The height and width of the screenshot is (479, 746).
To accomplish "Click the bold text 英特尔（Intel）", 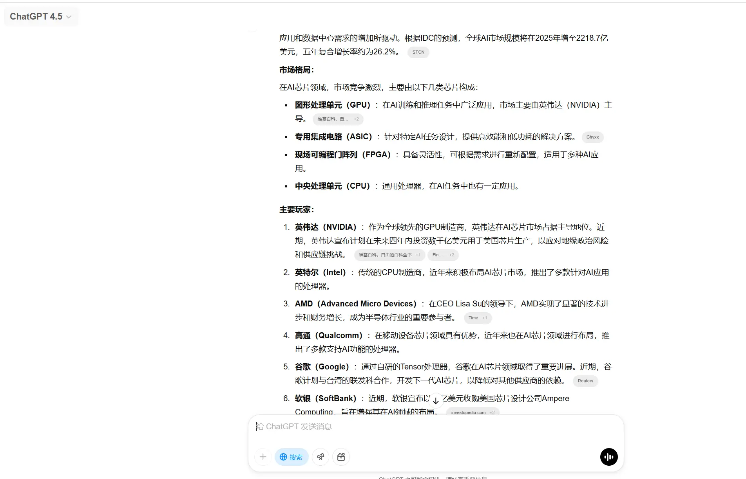I will [320, 273].
